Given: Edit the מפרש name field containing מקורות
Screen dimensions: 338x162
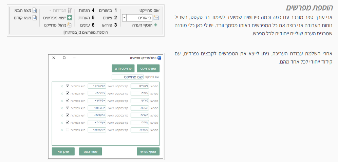Looking at the screenshot, I should pyautogui.click(x=140, y=130).
